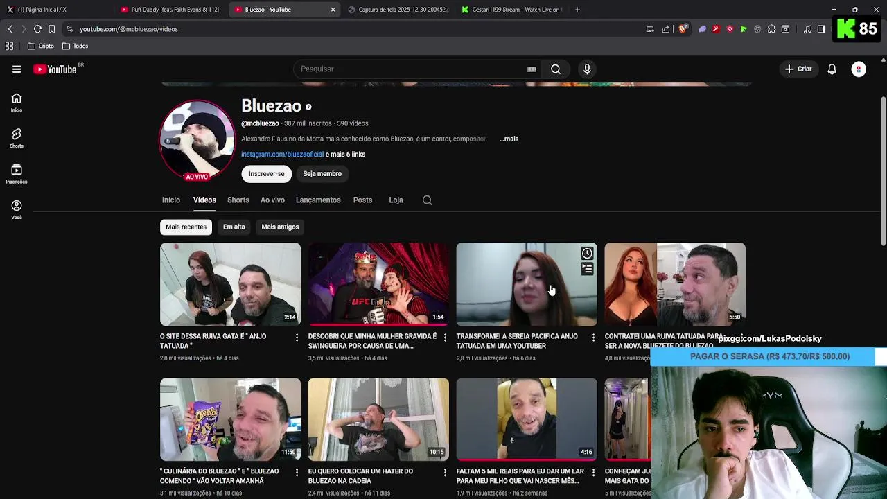
Task: Search within the Bluezao channel
Action: point(427,200)
